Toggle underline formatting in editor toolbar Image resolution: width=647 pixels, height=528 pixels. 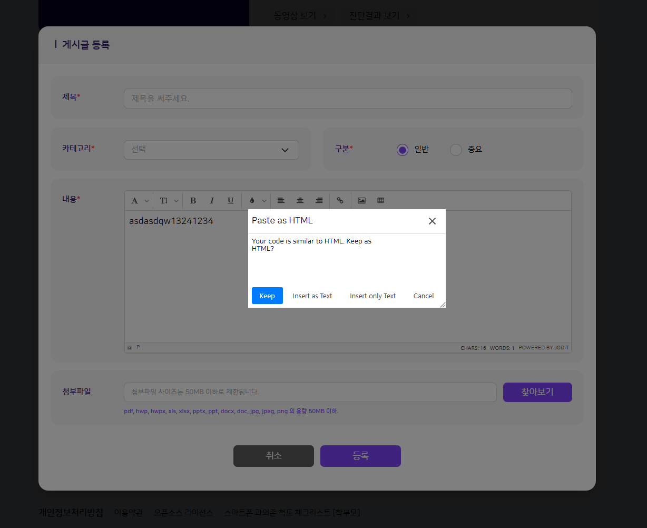pos(230,201)
